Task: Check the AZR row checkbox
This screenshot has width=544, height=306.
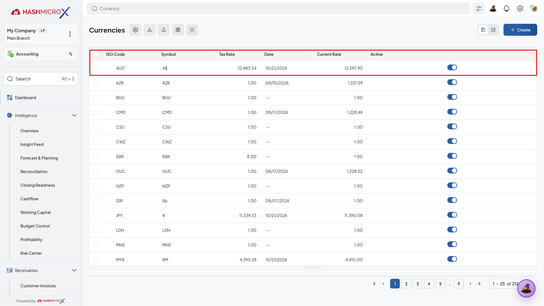Action: (96, 83)
